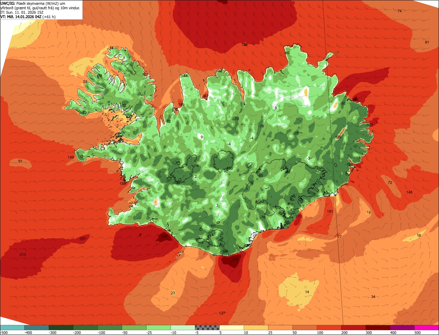Click the flux value 149 near the western peninsula
The image size is (439, 335).
71,157
